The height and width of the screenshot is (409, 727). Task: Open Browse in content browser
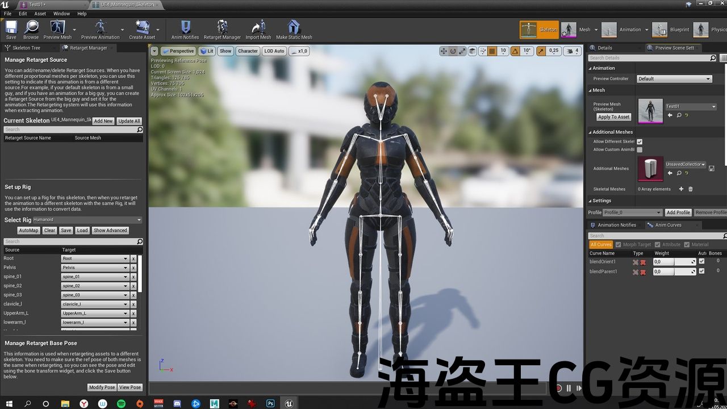[31, 30]
